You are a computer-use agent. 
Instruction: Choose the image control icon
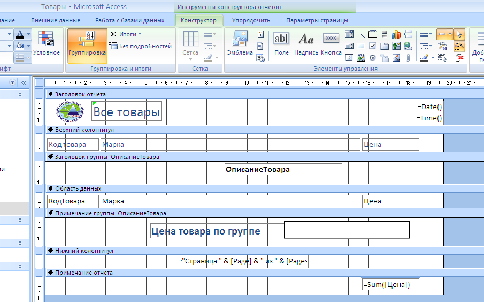pyautogui.click(x=396, y=57)
